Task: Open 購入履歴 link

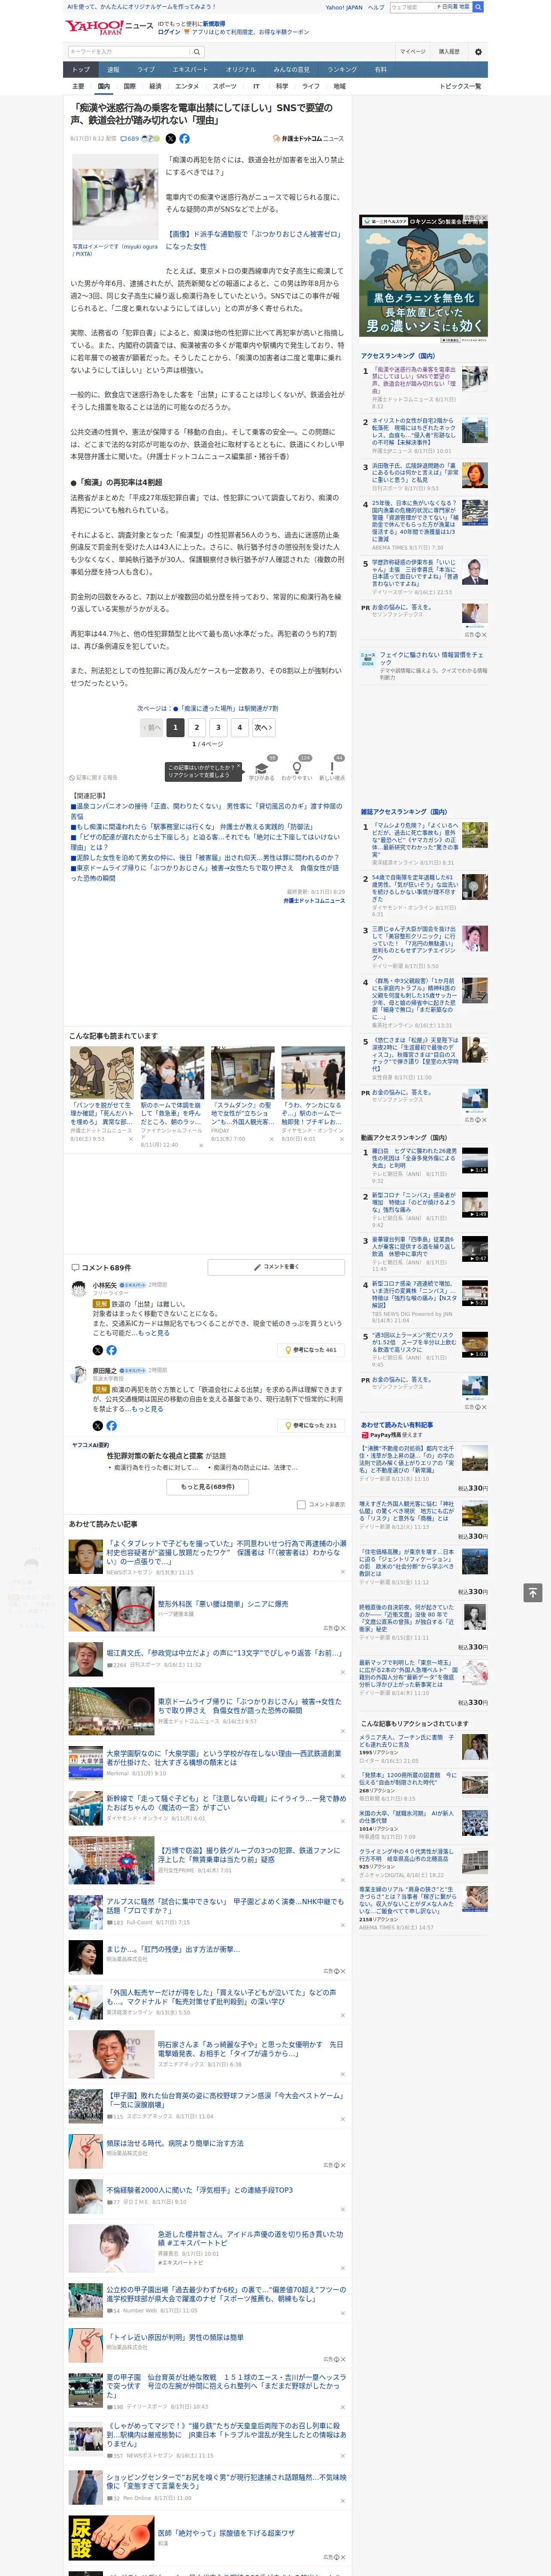Action: tap(449, 51)
